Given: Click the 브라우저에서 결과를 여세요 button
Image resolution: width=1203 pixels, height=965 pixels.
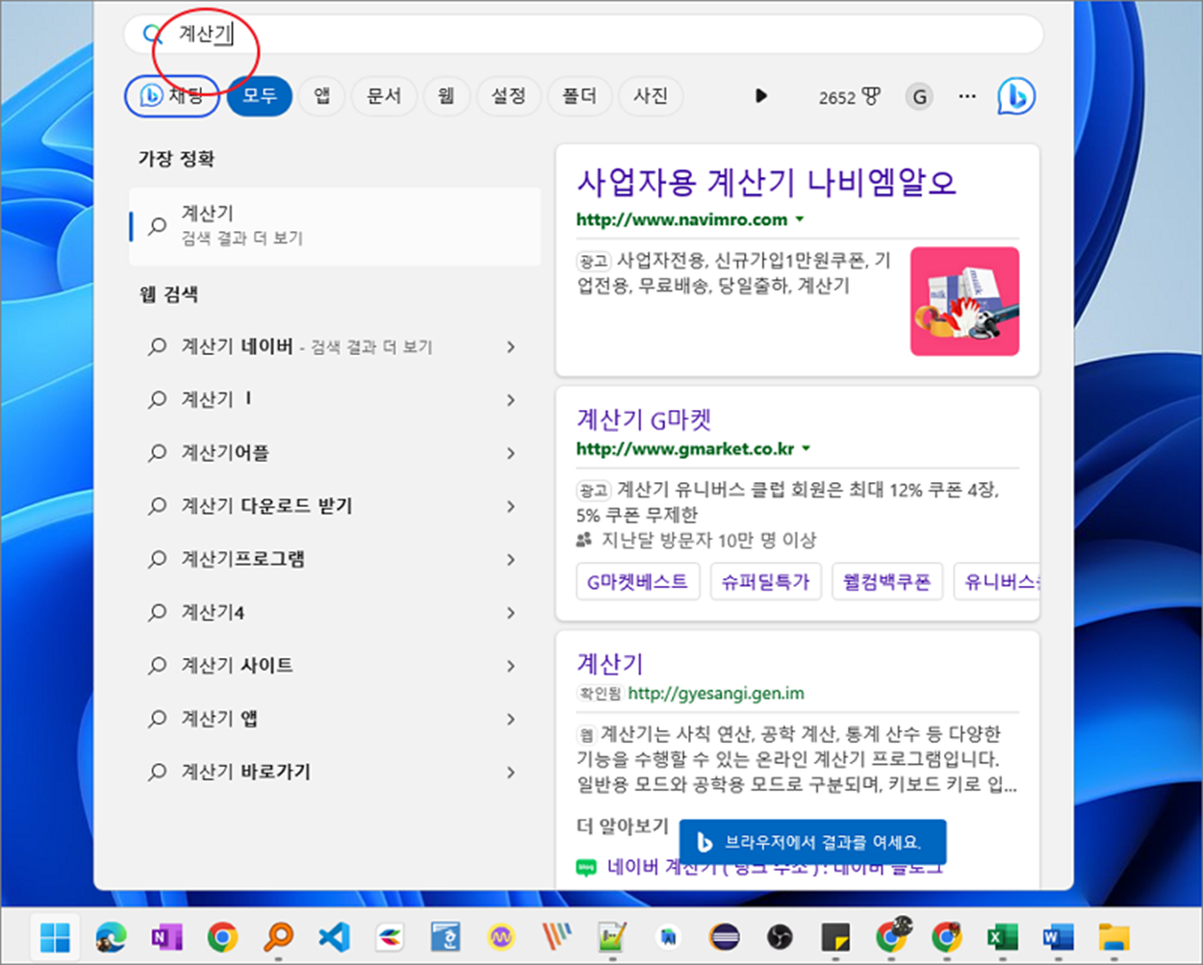Looking at the screenshot, I should coord(812,842).
